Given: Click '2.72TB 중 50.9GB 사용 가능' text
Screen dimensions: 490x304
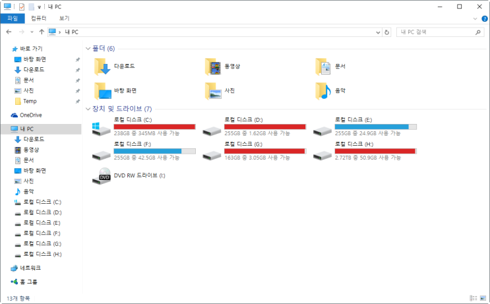Looking at the screenshot, I should point(368,158).
